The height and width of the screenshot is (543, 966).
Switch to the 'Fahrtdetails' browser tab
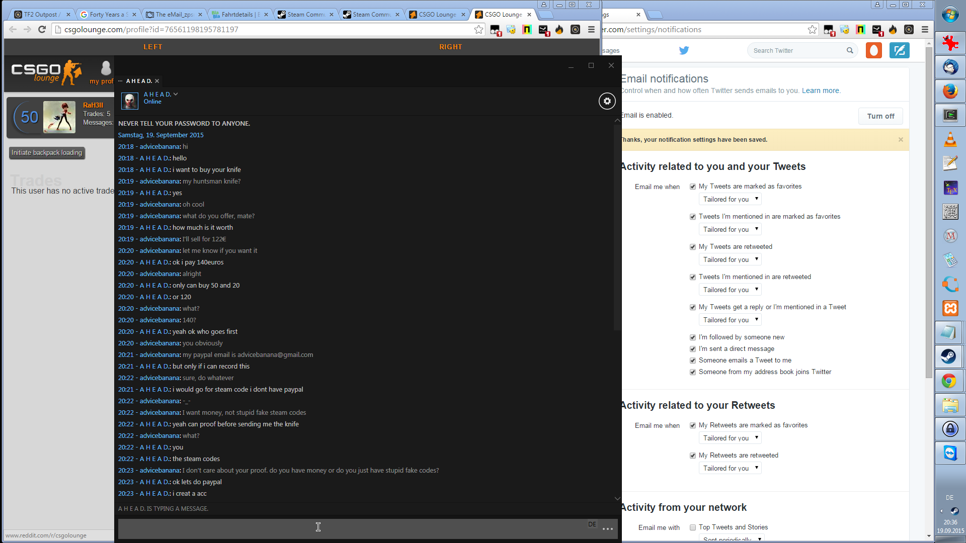point(236,15)
